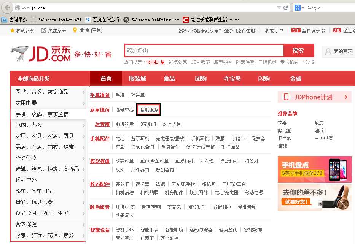This screenshot has height=244, width=355.
Task: Switch to 食品 nav tab
Action: [x=169, y=78]
